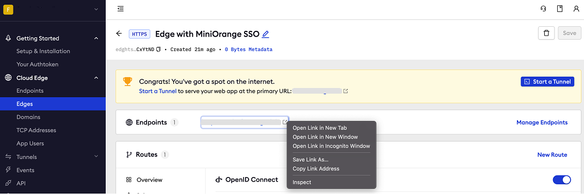The width and height of the screenshot is (584, 194).
Task: Open documentation via the bookmark icon
Action: (x=559, y=9)
